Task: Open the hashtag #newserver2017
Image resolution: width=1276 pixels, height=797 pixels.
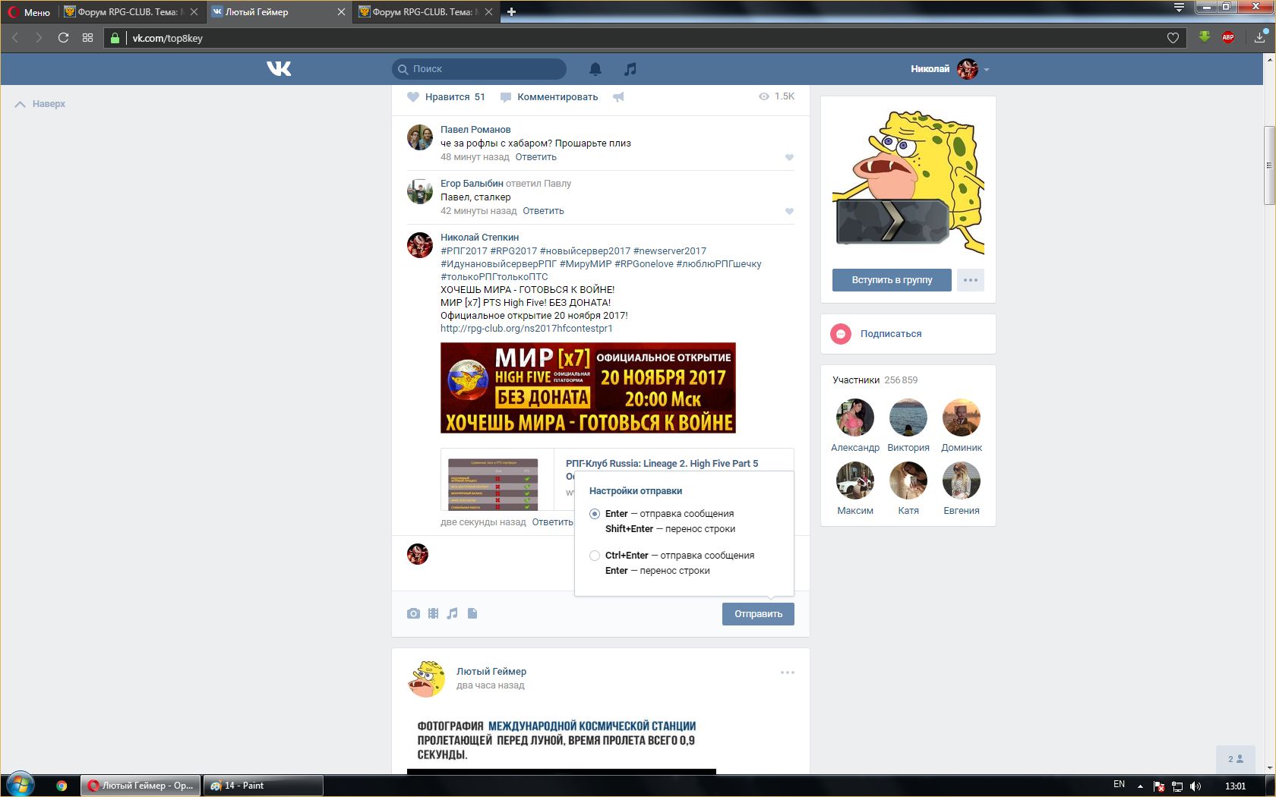Action: (x=670, y=251)
